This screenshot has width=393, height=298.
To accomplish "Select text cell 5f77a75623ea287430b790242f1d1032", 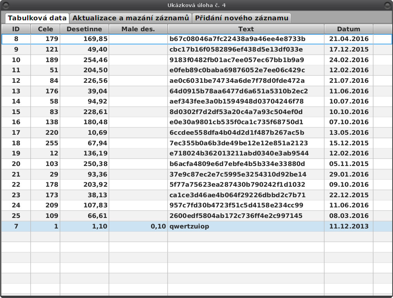I will point(246,185).
